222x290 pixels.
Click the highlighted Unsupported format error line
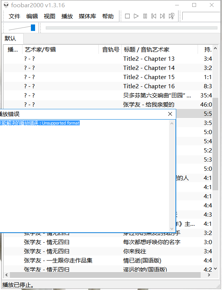(40, 123)
